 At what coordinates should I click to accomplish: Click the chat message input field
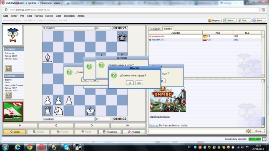click(196, 131)
